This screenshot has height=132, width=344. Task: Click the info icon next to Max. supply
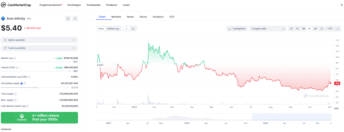point(15,100)
